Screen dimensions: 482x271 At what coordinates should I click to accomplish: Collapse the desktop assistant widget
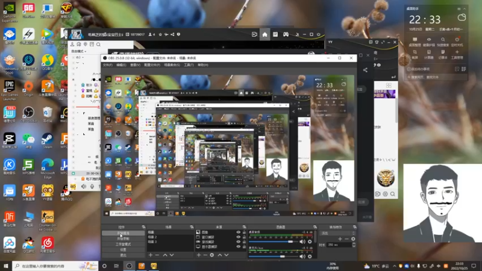(x=464, y=9)
